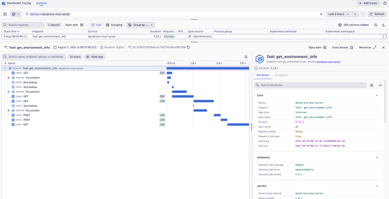Image resolution: width=389 pixels, height=199 pixels.
Task: Open the dynatrace-mcp-server service link
Action: click(x=328, y=62)
